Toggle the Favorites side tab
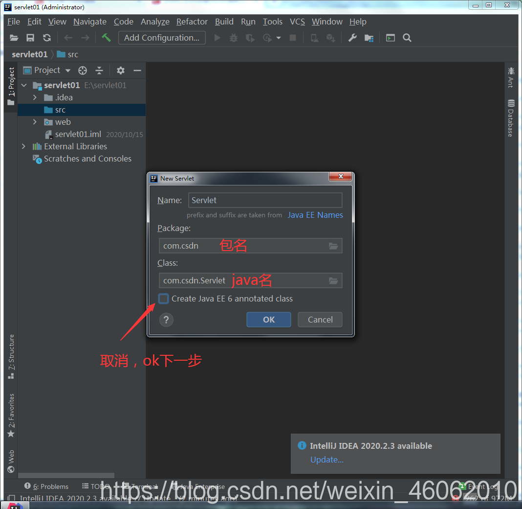Screen dimensions: 522x509 coord(11,415)
